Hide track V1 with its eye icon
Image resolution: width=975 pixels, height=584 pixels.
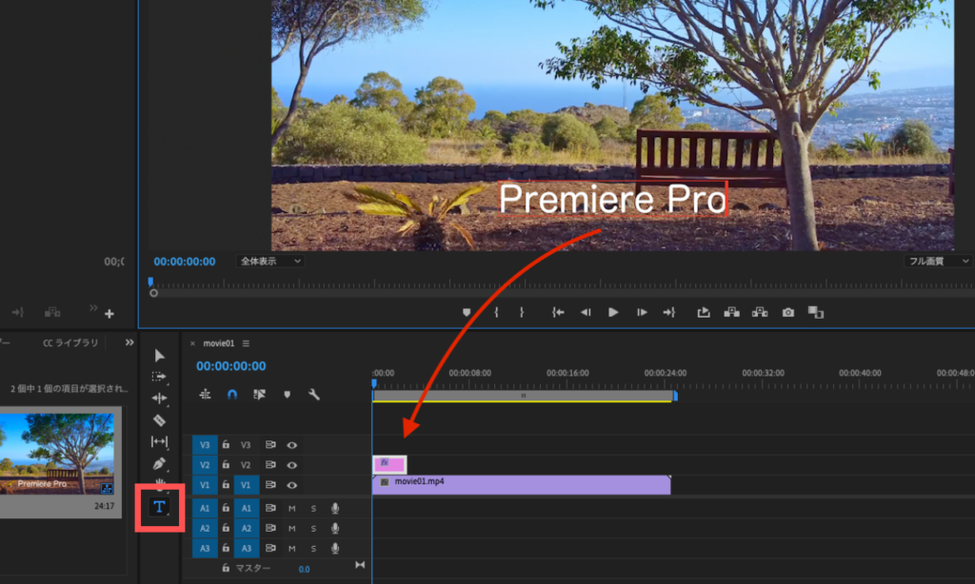click(x=291, y=484)
